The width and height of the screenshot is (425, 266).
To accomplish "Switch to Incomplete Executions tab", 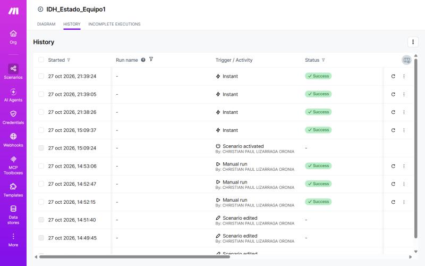I will 114,24.
